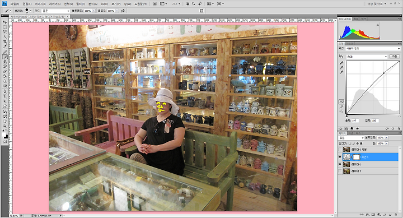Viewport: 403px width, 218px height.
Task: Open the 필터(T) menu
Action: 81,4
